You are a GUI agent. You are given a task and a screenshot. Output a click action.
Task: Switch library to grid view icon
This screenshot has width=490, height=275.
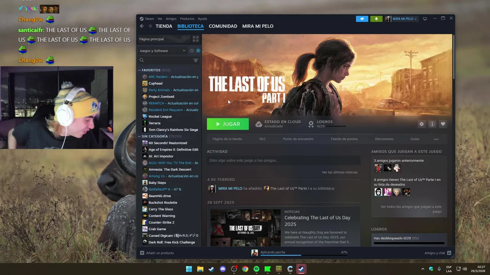point(196,39)
